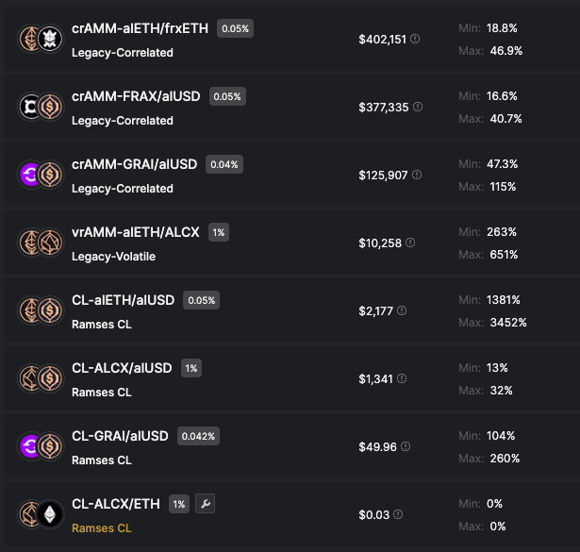Screen dimensions: 580x552
Task: Click the highlighted Ramses CL label under CL-ALCX/ETH
Action: pyautogui.click(x=101, y=528)
